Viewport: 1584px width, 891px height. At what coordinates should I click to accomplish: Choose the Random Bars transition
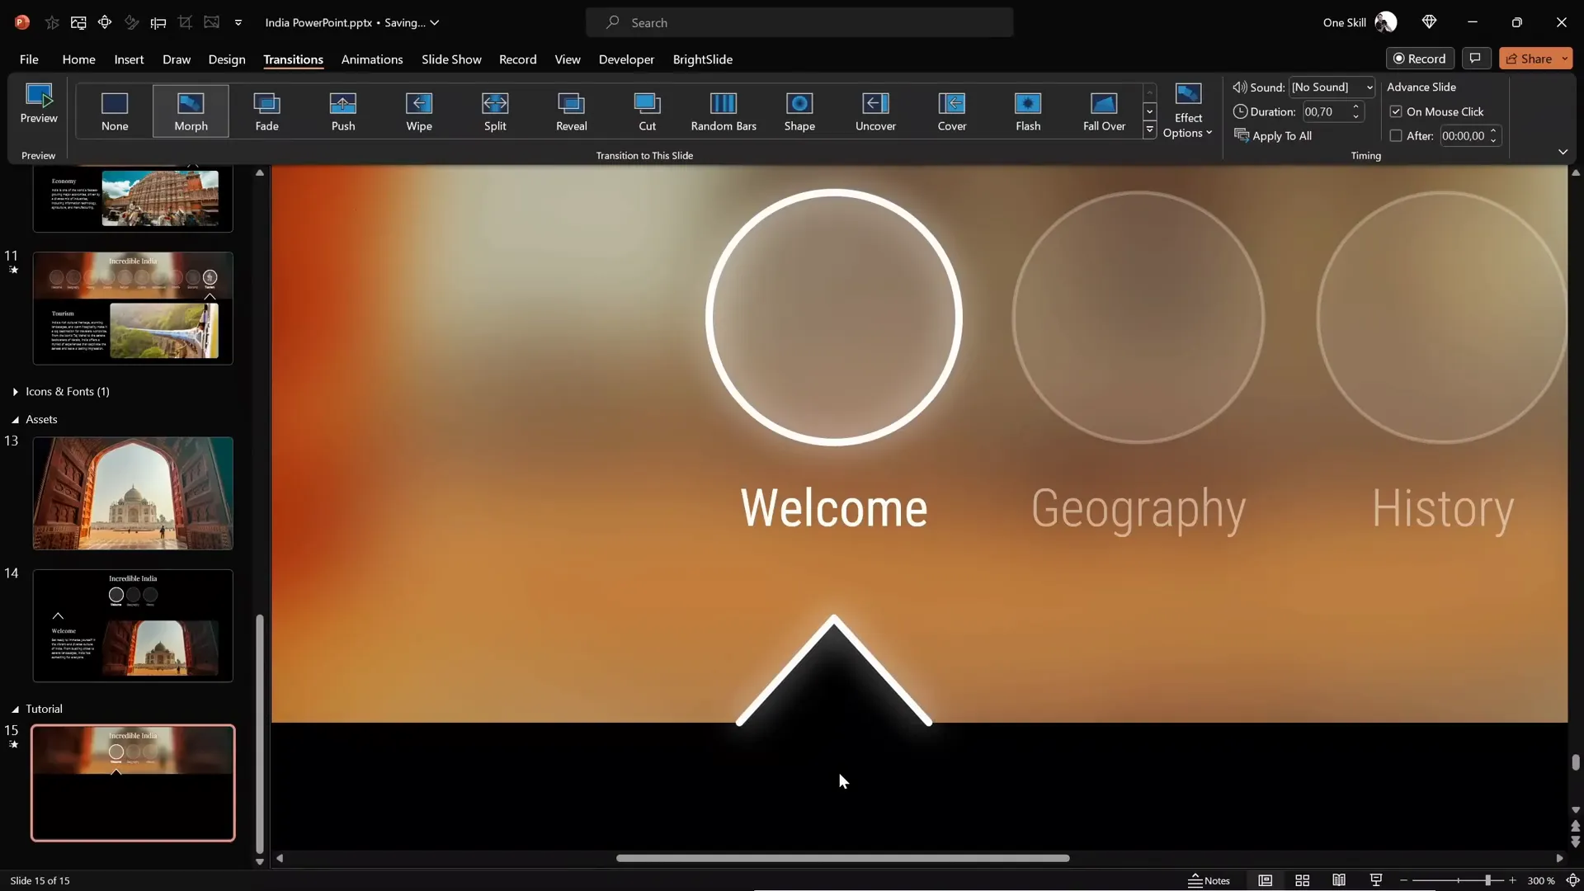724,111
